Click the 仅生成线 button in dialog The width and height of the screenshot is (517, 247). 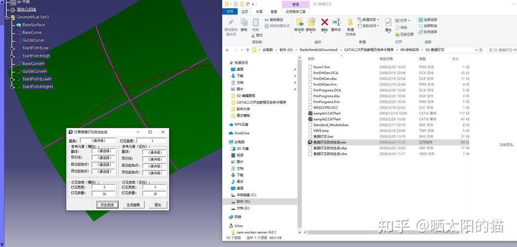pyautogui.click(x=108, y=205)
